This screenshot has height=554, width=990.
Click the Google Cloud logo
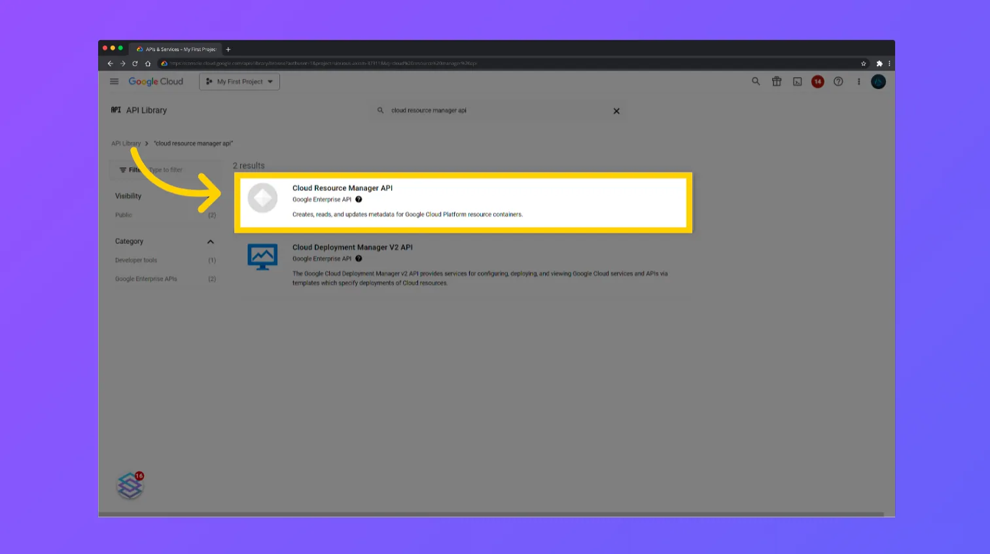[x=156, y=82]
